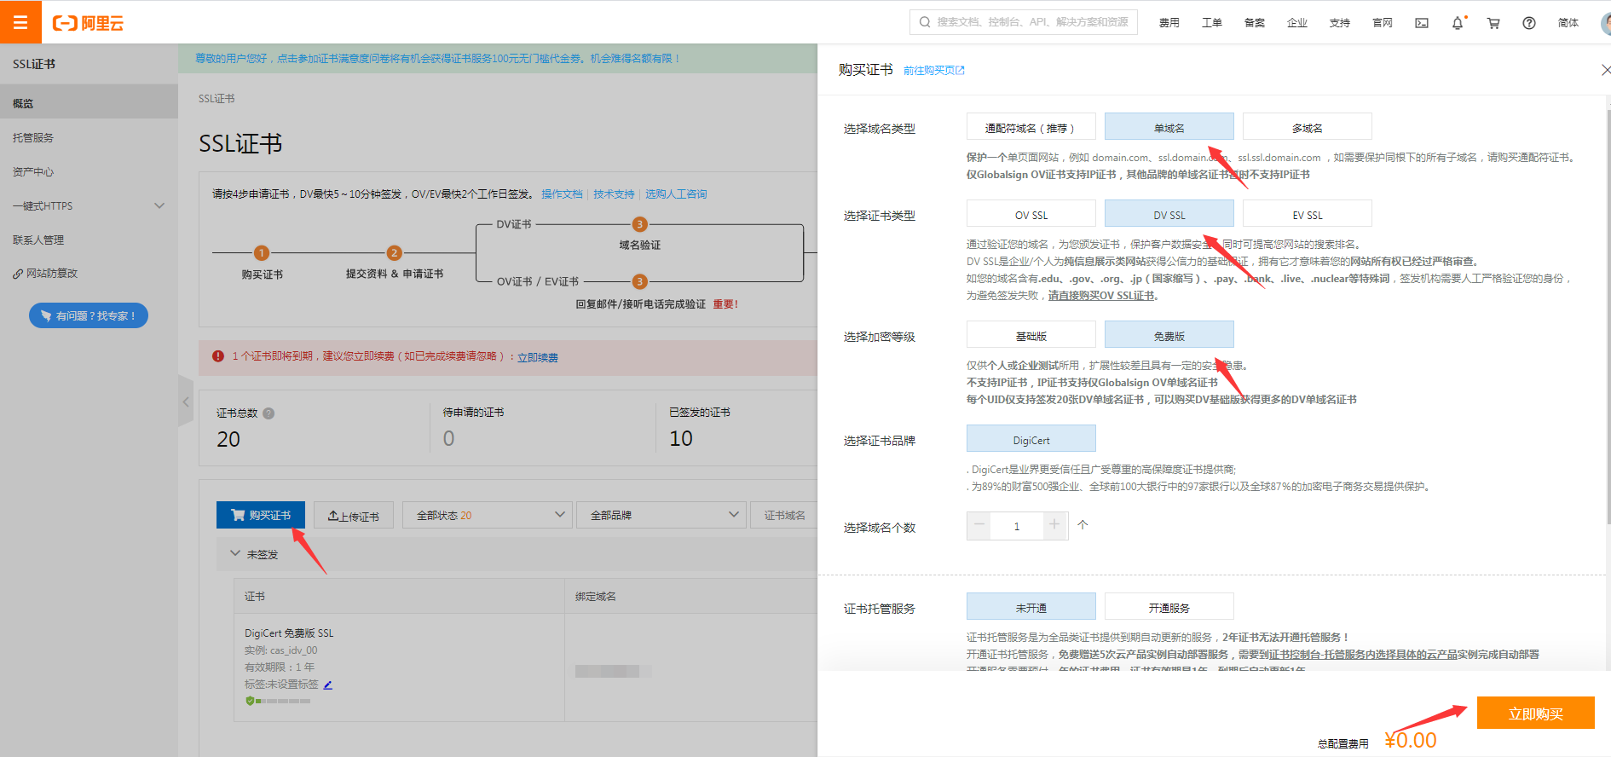Edit tag pencil icon for DigiCert certificate
Image resolution: width=1611 pixels, height=757 pixels.
tap(328, 685)
